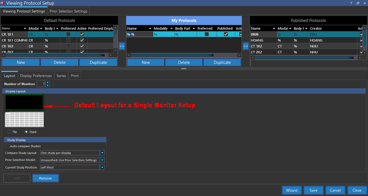Launch the Wizard button

pos(292,190)
